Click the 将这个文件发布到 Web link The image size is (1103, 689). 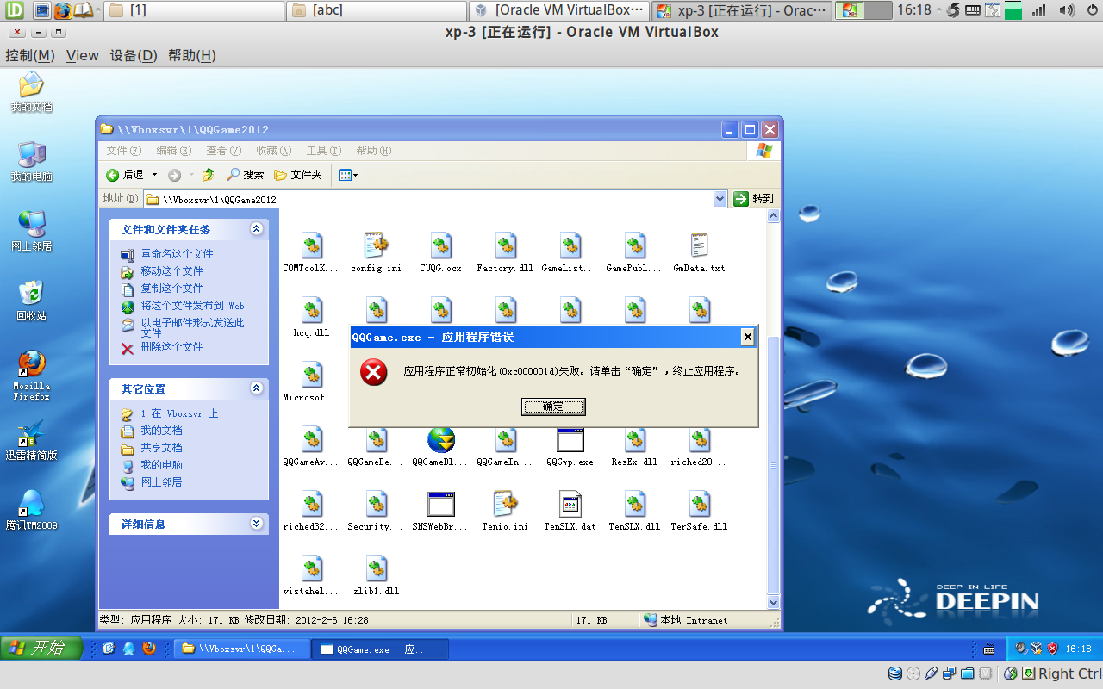pos(192,306)
